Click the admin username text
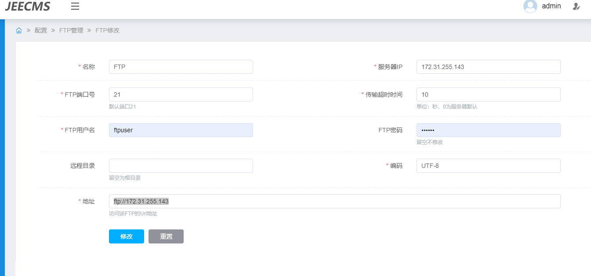The width and height of the screenshot is (591, 276). tap(551, 6)
